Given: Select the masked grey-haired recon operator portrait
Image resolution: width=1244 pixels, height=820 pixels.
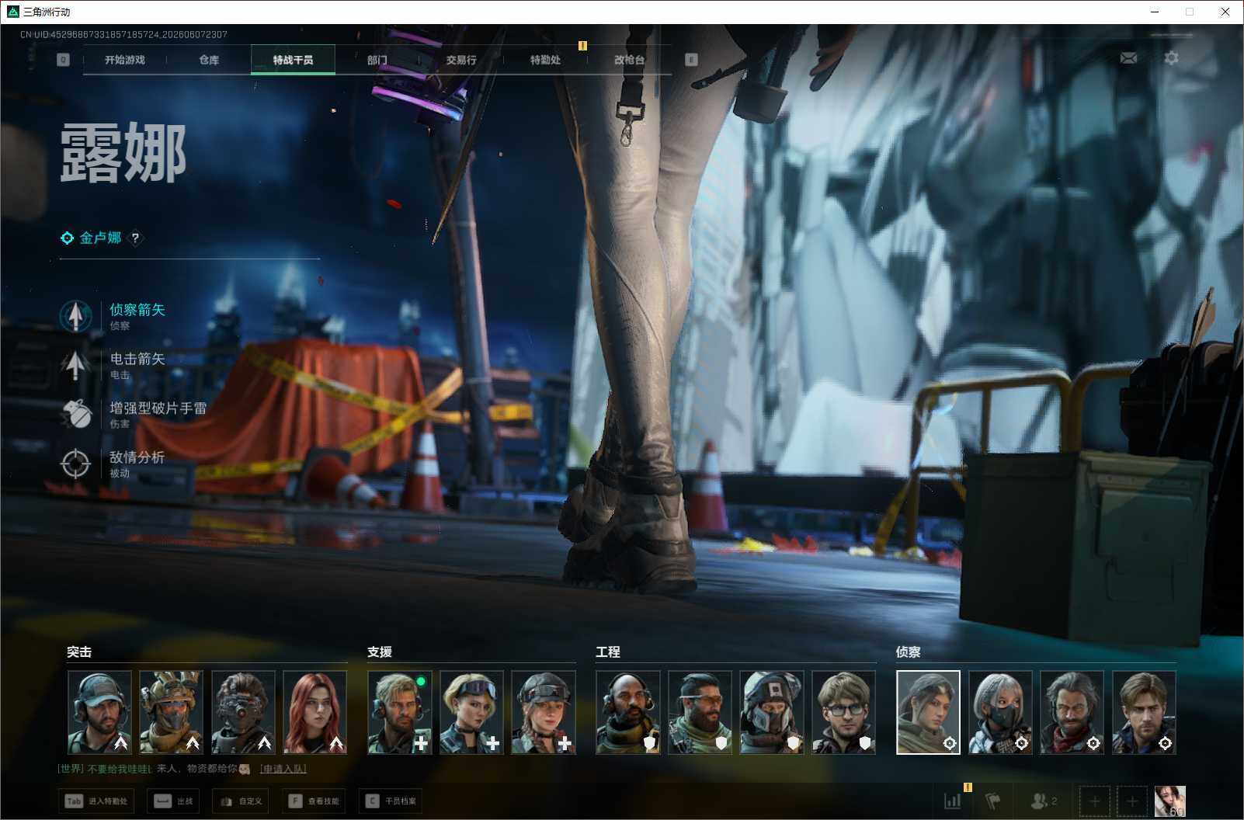Looking at the screenshot, I should coord(1000,712).
